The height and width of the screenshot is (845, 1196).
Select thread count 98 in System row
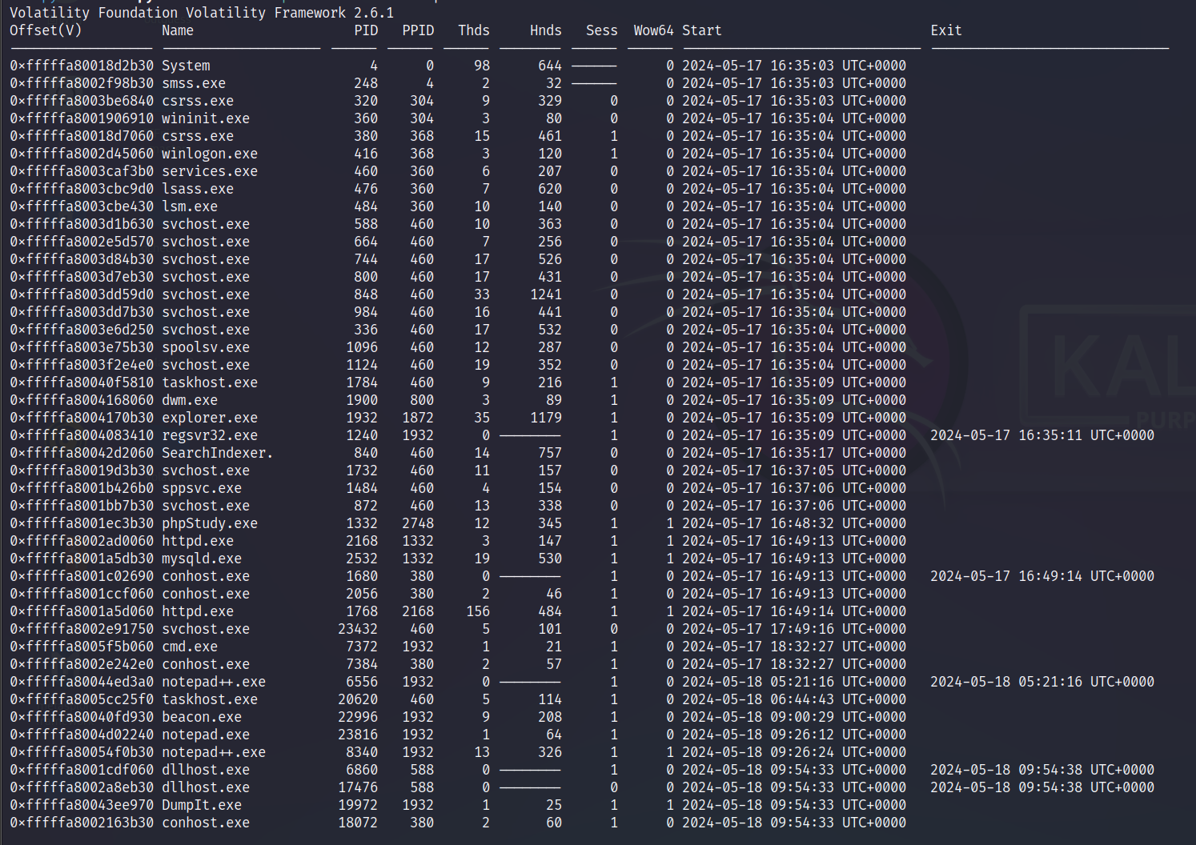[x=482, y=66]
